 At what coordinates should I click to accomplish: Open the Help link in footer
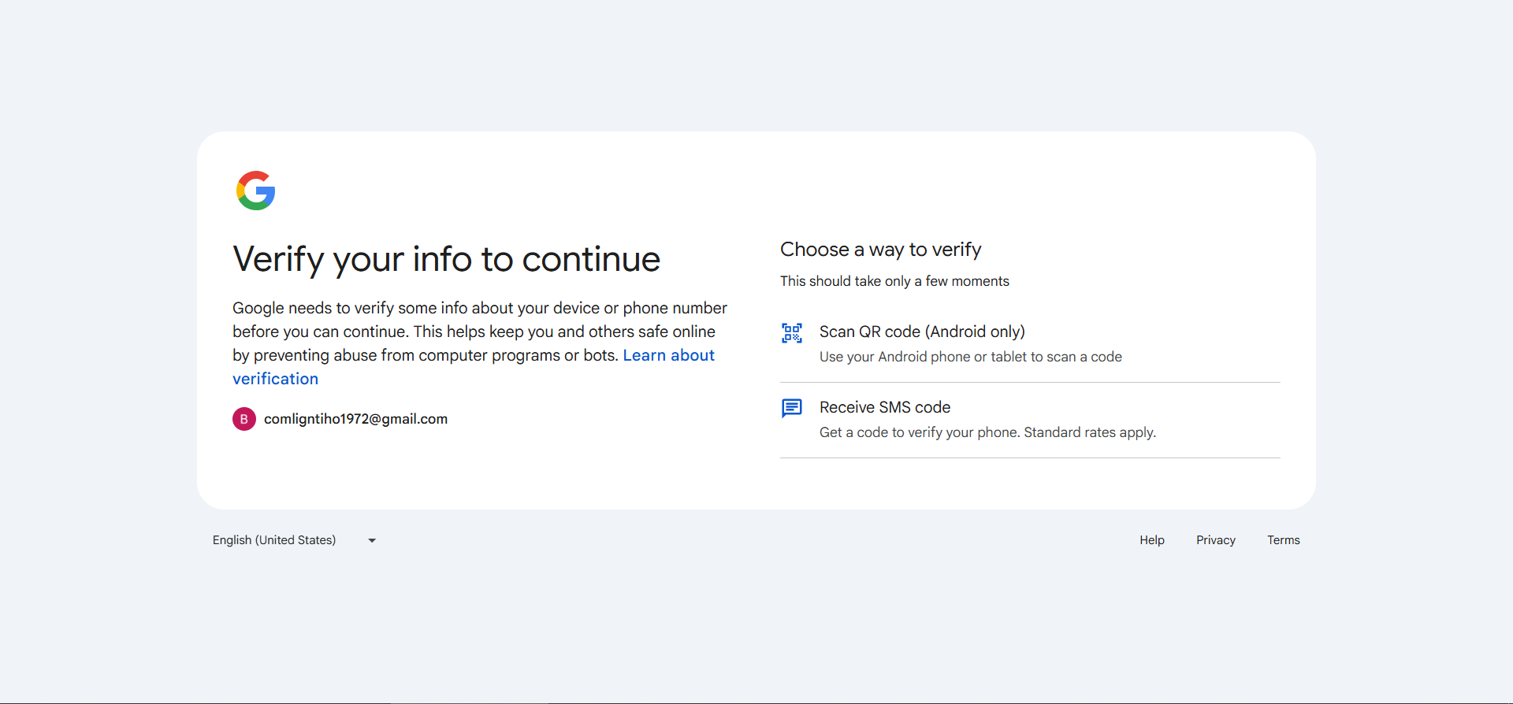coord(1151,540)
